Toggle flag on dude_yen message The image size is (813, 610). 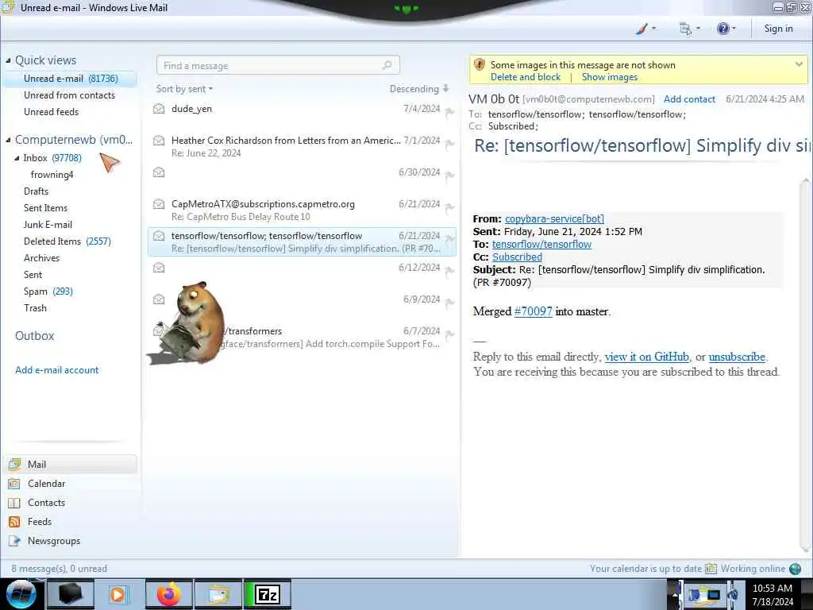coord(449,111)
